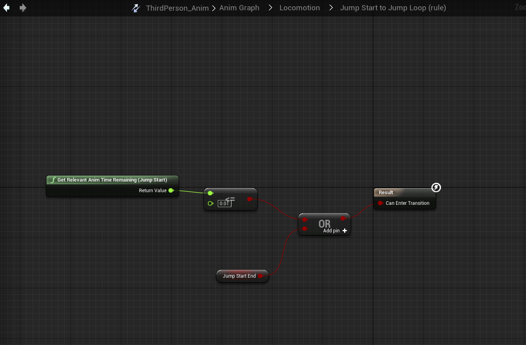This screenshot has width=526, height=345.
Task: Expand the chevron before Jump Start to Jump Loop
Action: 331,8
